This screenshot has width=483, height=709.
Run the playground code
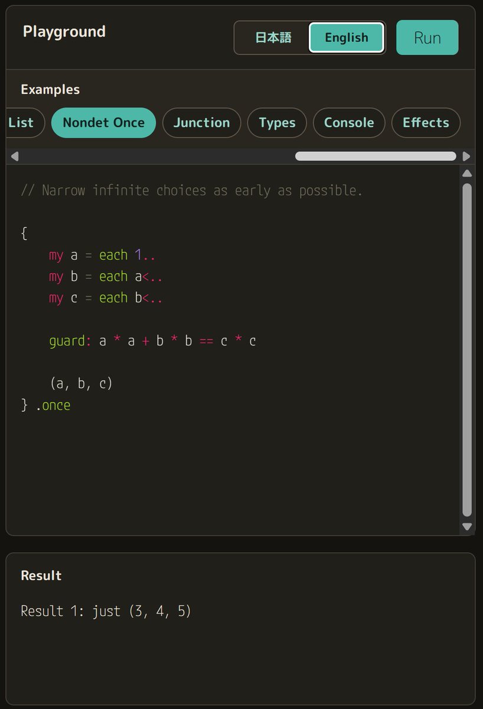[x=427, y=37]
